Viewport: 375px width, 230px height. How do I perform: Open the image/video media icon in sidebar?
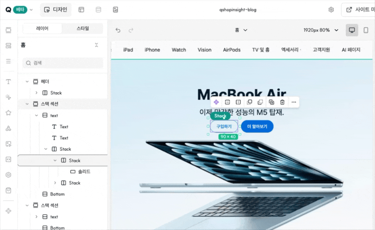click(x=8, y=144)
